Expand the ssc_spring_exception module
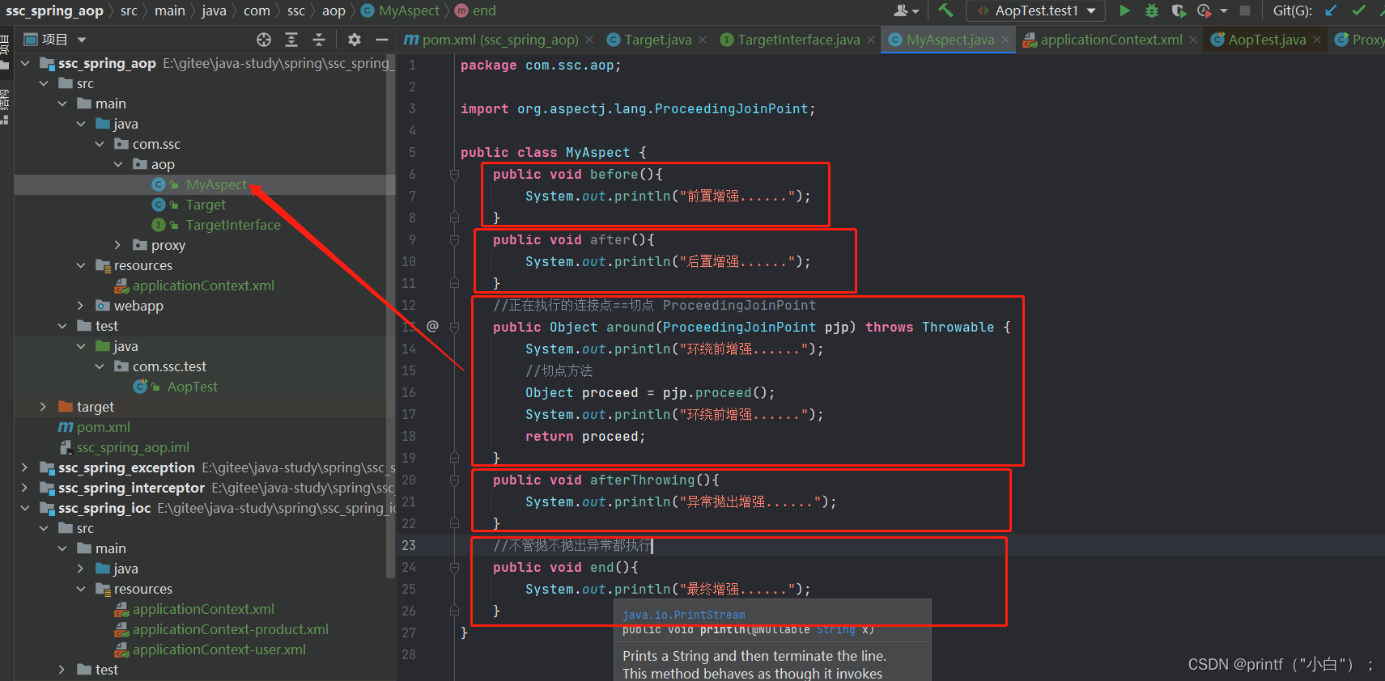The image size is (1385, 681). [x=25, y=467]
